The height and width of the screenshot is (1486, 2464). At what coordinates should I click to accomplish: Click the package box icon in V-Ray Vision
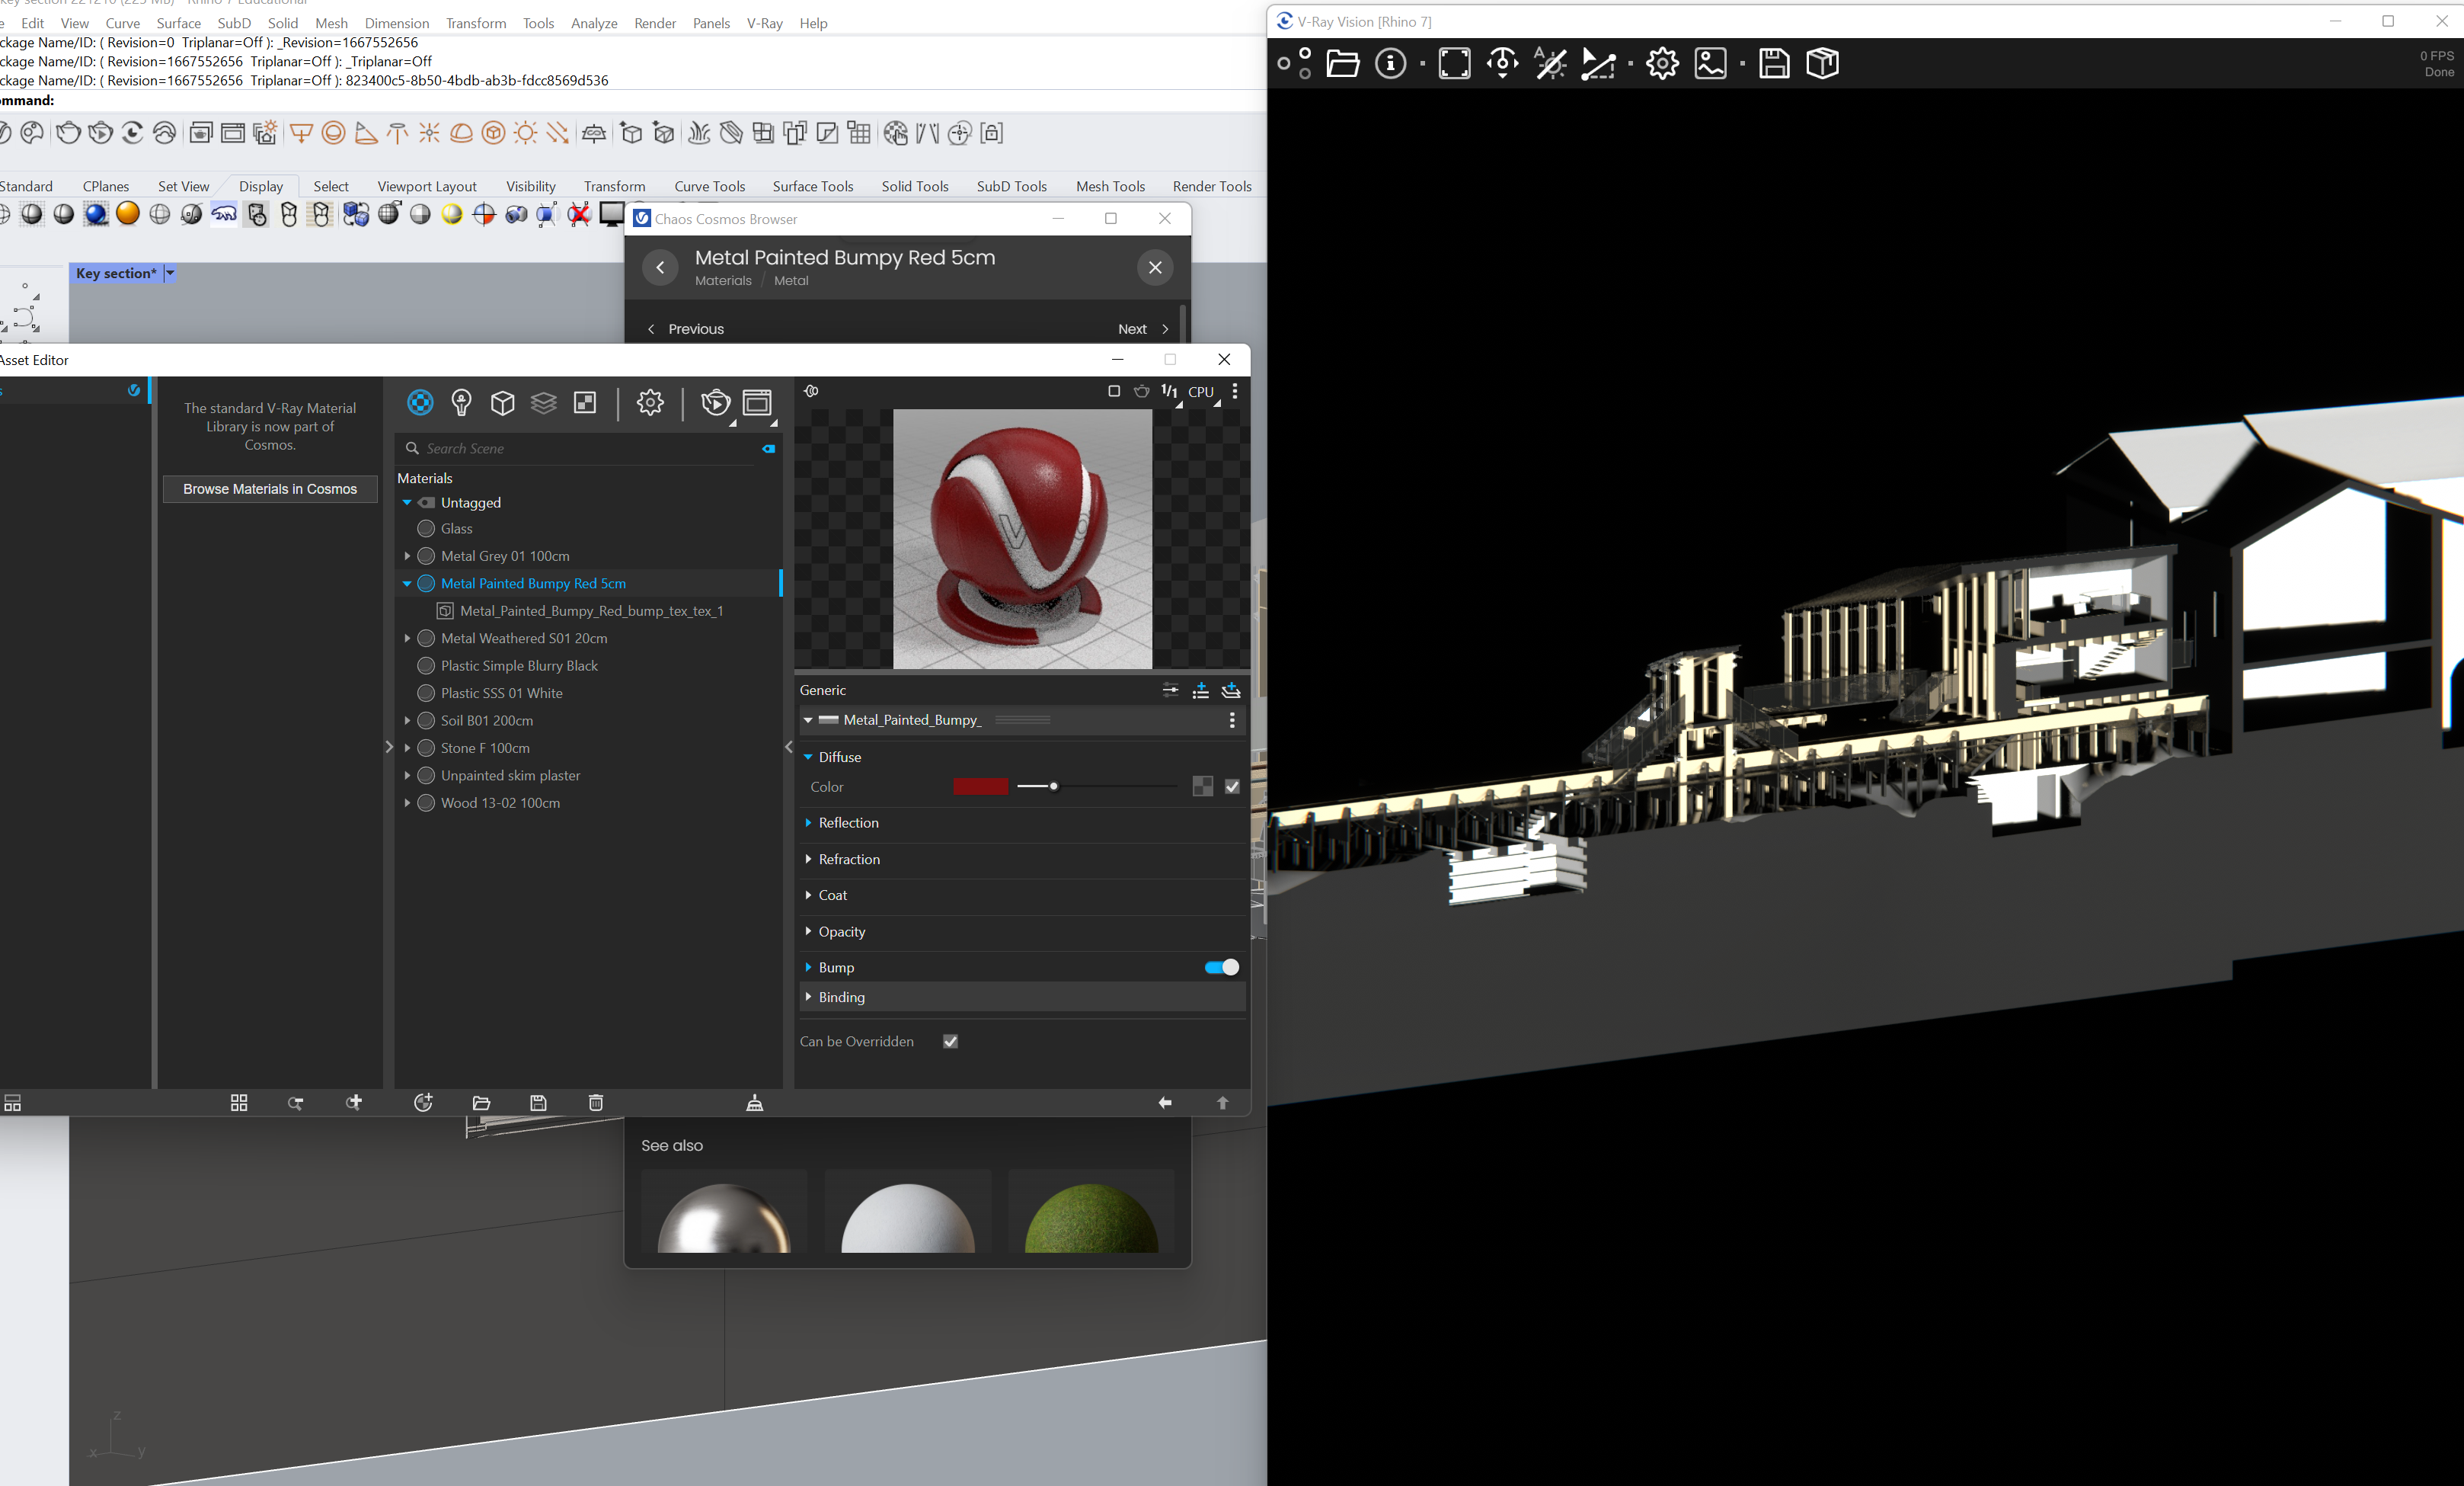click(1823, 63)
